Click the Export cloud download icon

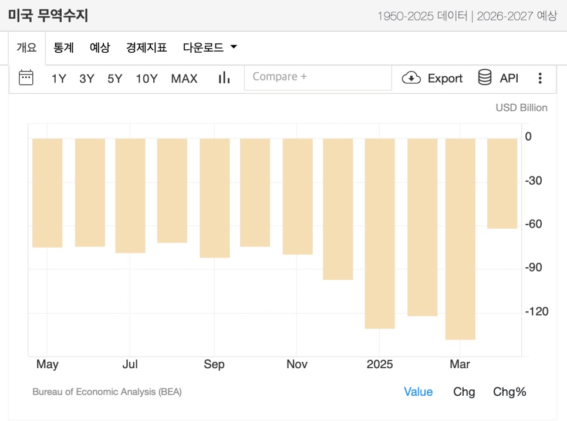[x=411, y=78]
